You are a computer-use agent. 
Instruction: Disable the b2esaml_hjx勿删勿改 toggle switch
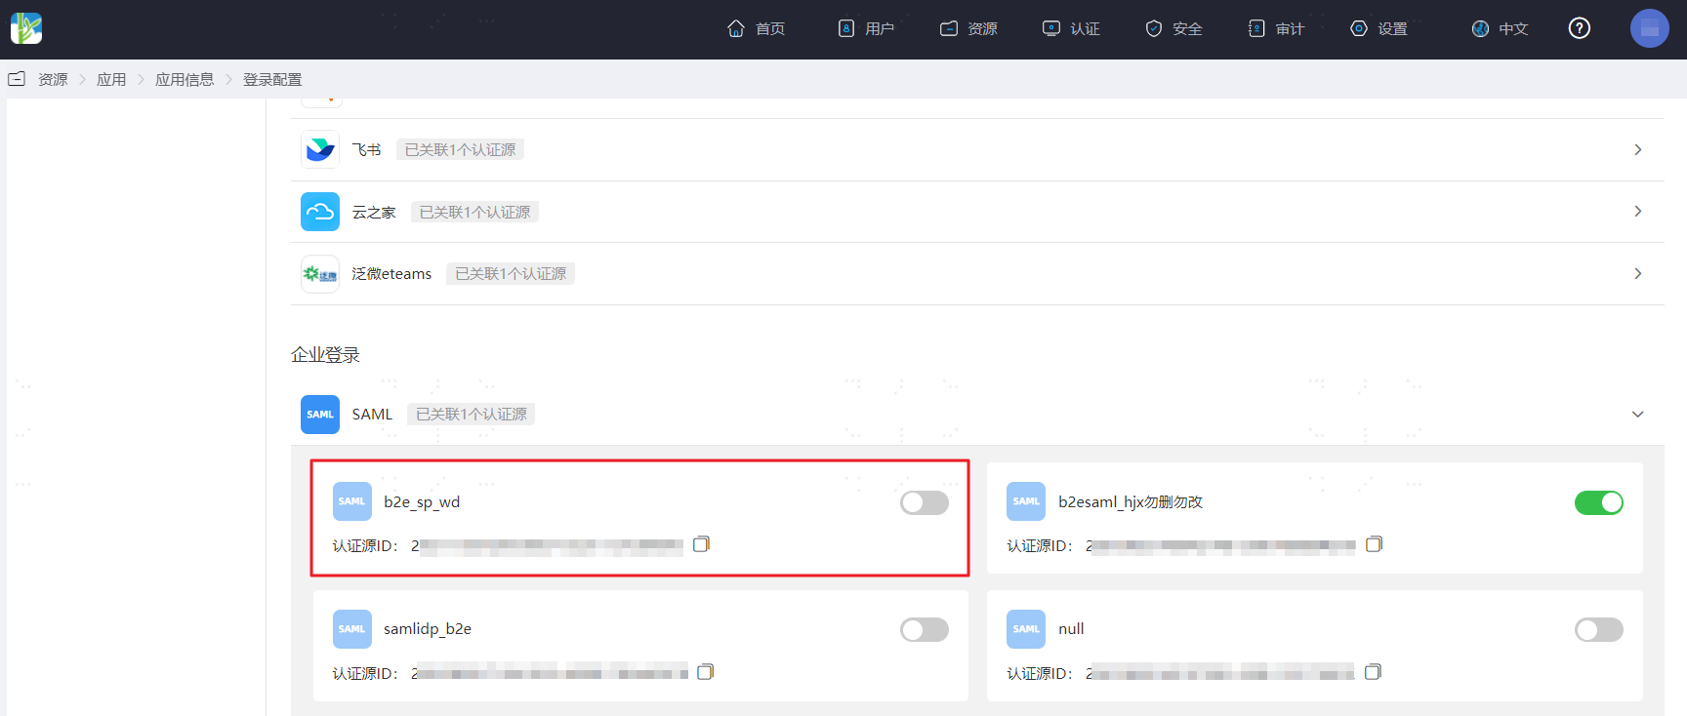pos(1599,502)
